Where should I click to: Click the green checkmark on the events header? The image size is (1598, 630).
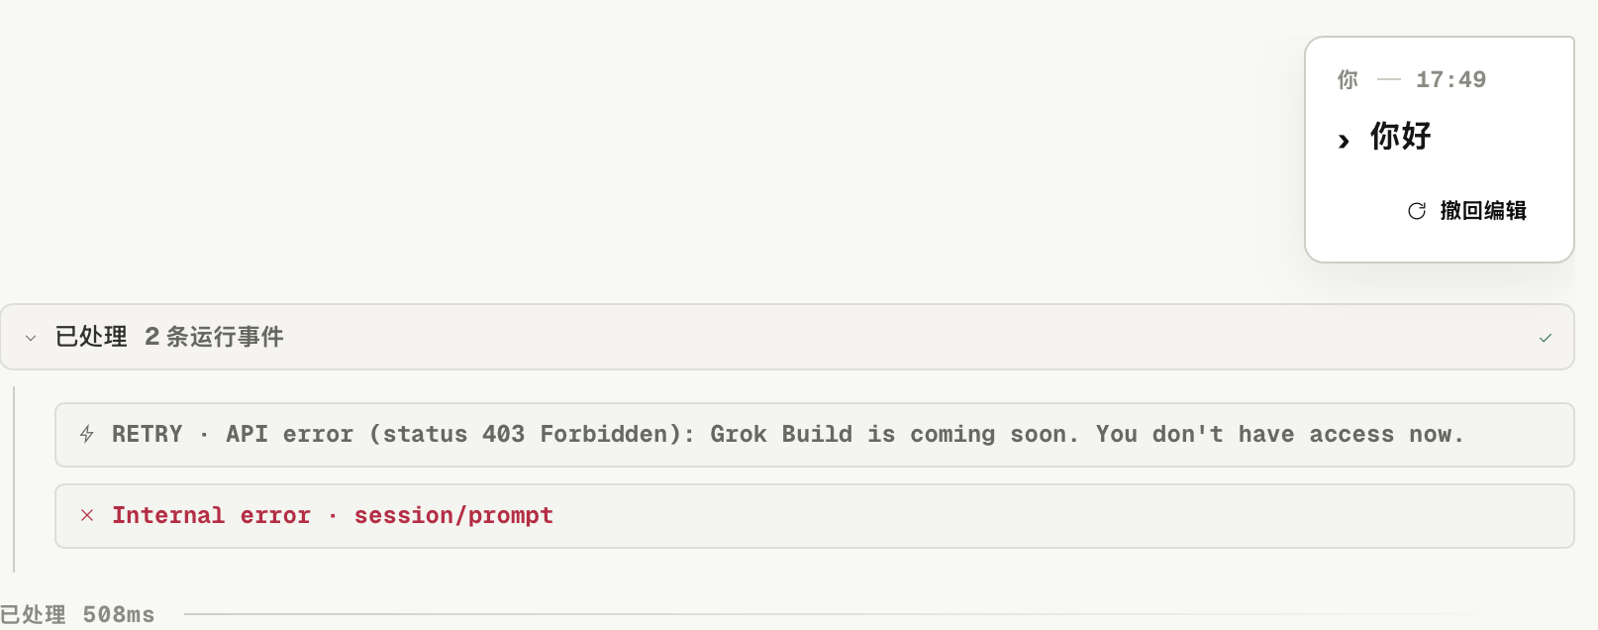point(1546,338)
